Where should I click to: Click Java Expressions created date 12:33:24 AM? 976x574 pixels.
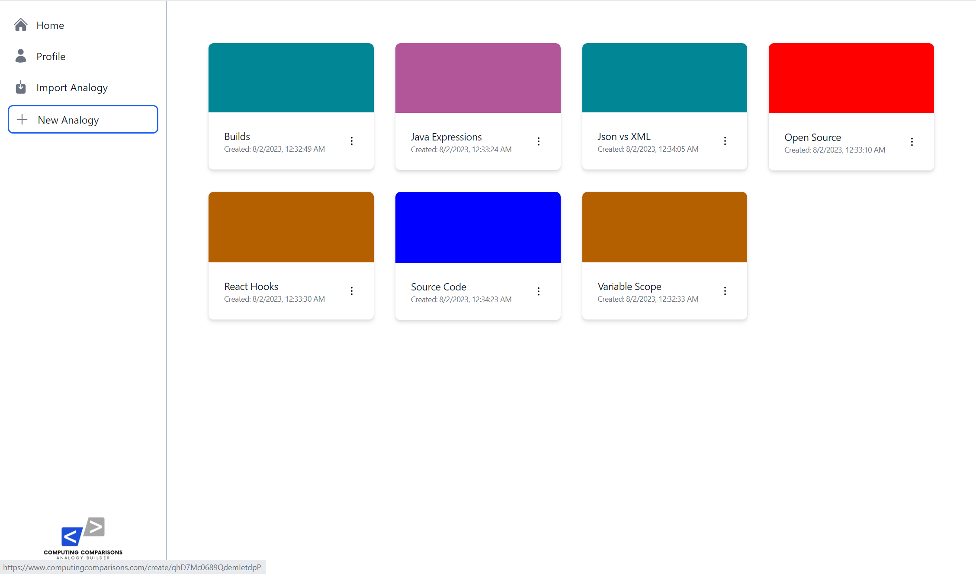(x=461, y=150)
